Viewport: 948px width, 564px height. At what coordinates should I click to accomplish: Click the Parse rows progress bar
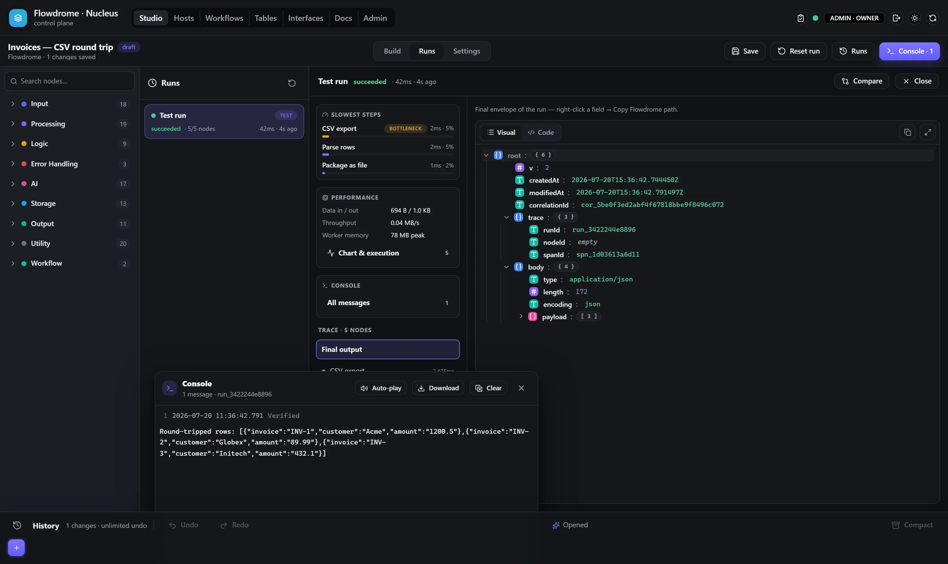[387, 155]
